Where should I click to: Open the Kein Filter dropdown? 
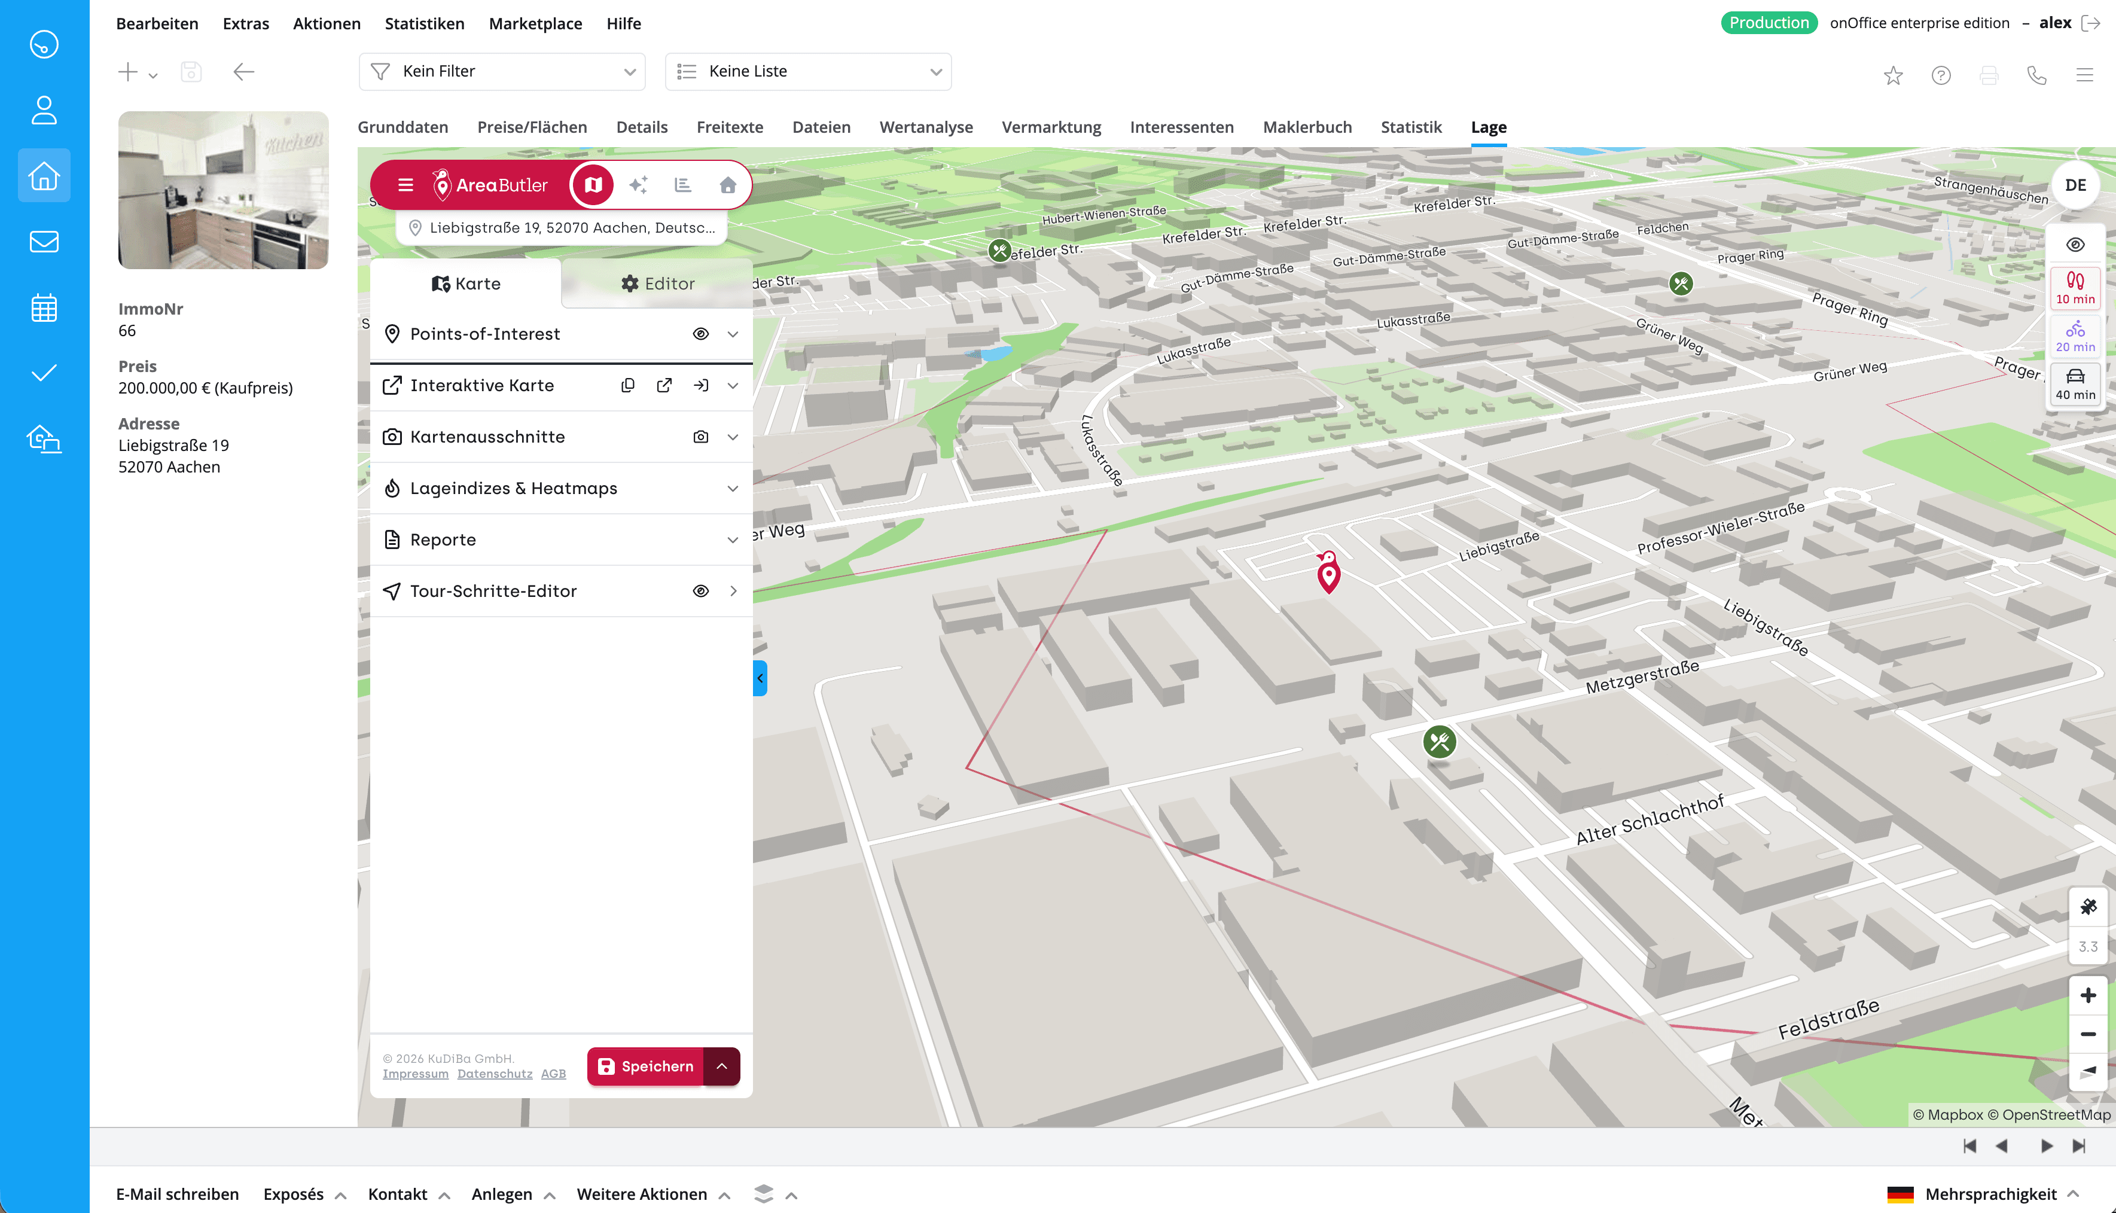tap(502, 72)
